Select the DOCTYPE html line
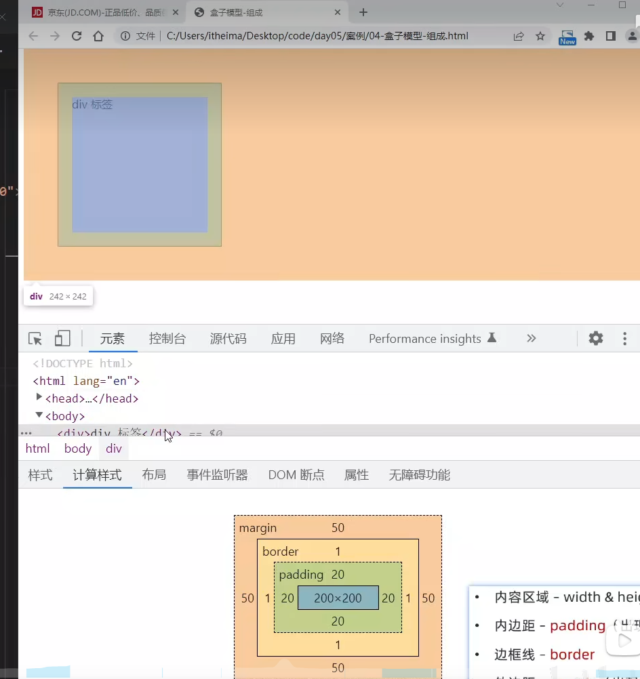The image size is (640, 679). 83,363
